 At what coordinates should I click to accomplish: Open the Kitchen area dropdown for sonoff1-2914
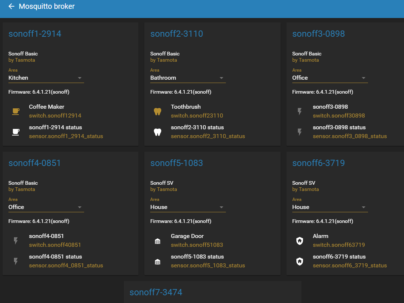[46, 78]
